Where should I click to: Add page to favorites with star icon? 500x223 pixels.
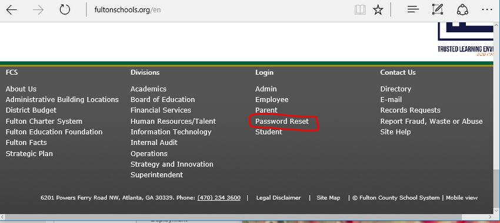tap(378, 10)
